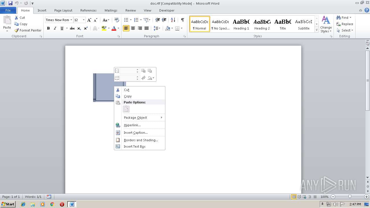The width and height of the screenshot is (370, 208).
Task: Open the Select dropdown in the Editing group
Action: 345,30
